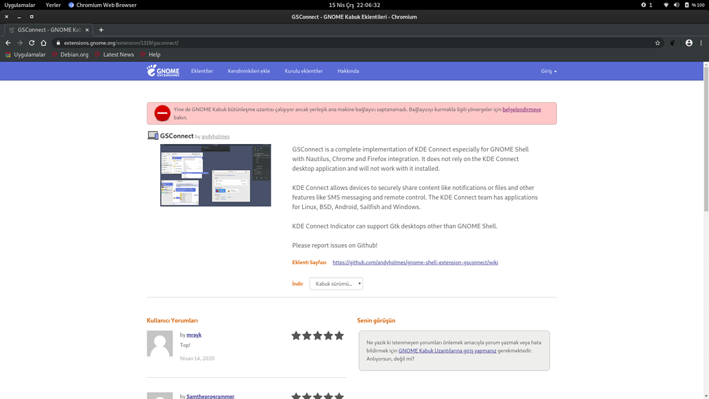Click the GSConnect screenshot thumbnail
The height and width of the screenshot is (399, 709).
coord(216,175)
